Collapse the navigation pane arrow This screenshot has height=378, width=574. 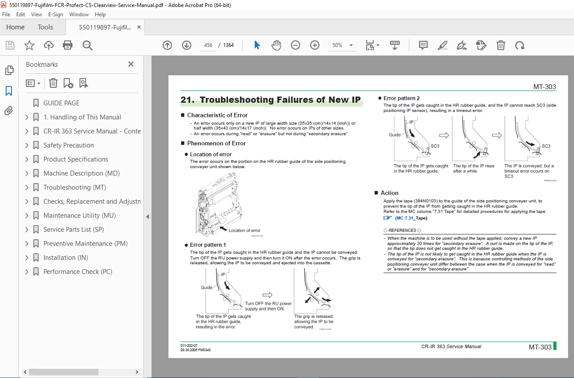coord(148,216)
